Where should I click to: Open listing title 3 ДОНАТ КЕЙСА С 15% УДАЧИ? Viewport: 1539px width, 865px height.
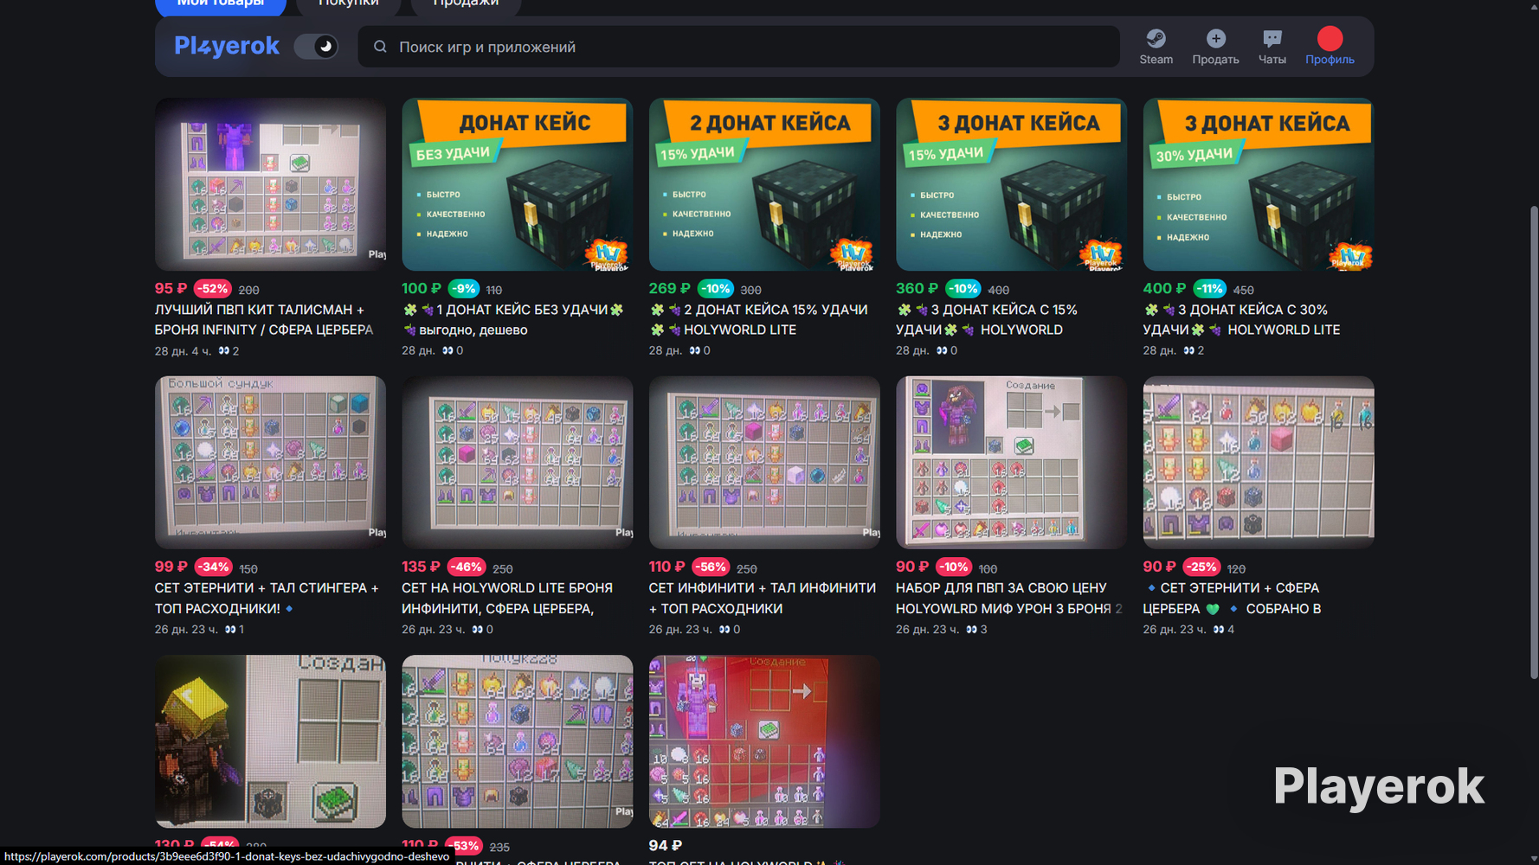tap(987, 320)
